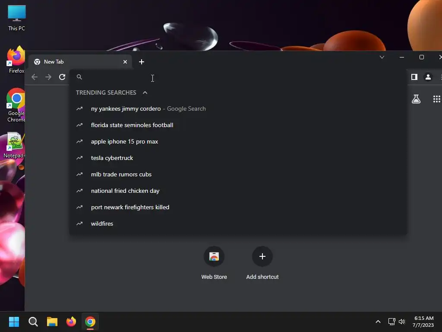Launch Firefox from the taskbar
The image size is (442, 332).
click(71, 322)
